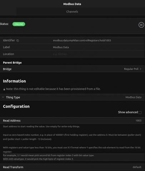The width and height of the screenshot is (145, 171).
Task: Toggle the Show advanced checkbox
Action: pyautogui.click(x=140, y=113)
